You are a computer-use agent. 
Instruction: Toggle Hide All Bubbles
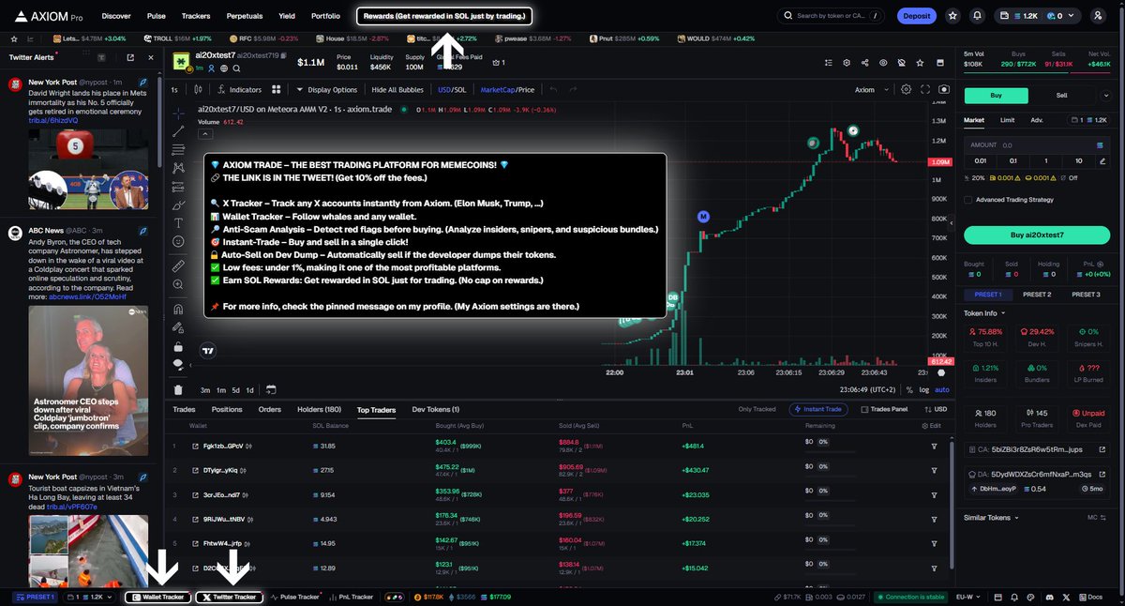point(398,90)
